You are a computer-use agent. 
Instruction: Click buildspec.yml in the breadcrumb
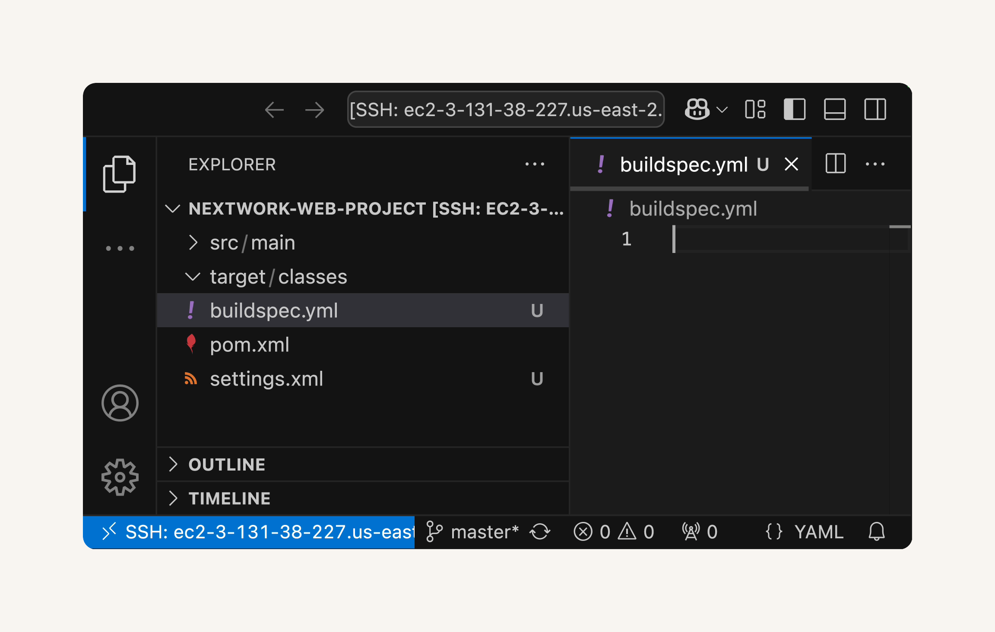(x=693, y=209)
